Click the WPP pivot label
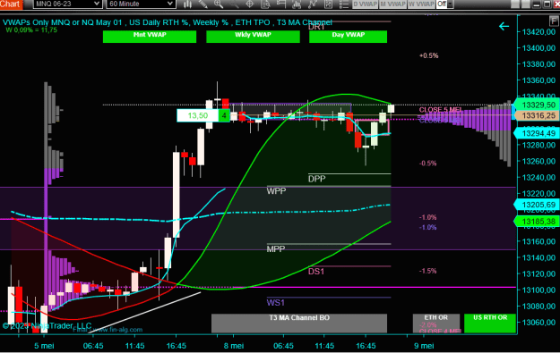 (276, 191)
